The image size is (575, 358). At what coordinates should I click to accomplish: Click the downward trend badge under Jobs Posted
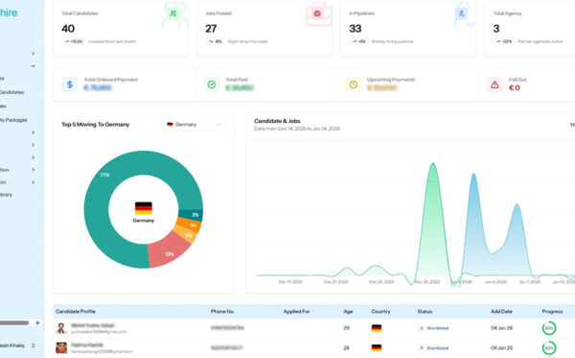coord(216,41)
